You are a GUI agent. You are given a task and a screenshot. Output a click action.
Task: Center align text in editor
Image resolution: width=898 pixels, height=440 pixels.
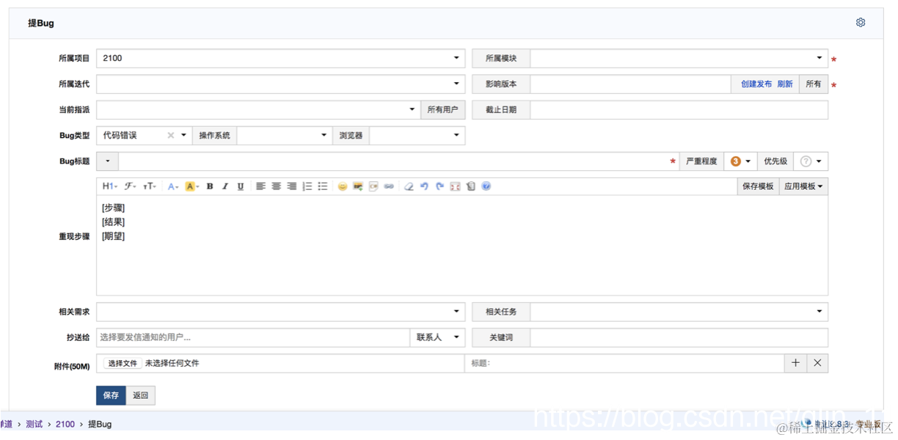pyautogui.click(x=276, y=186)
